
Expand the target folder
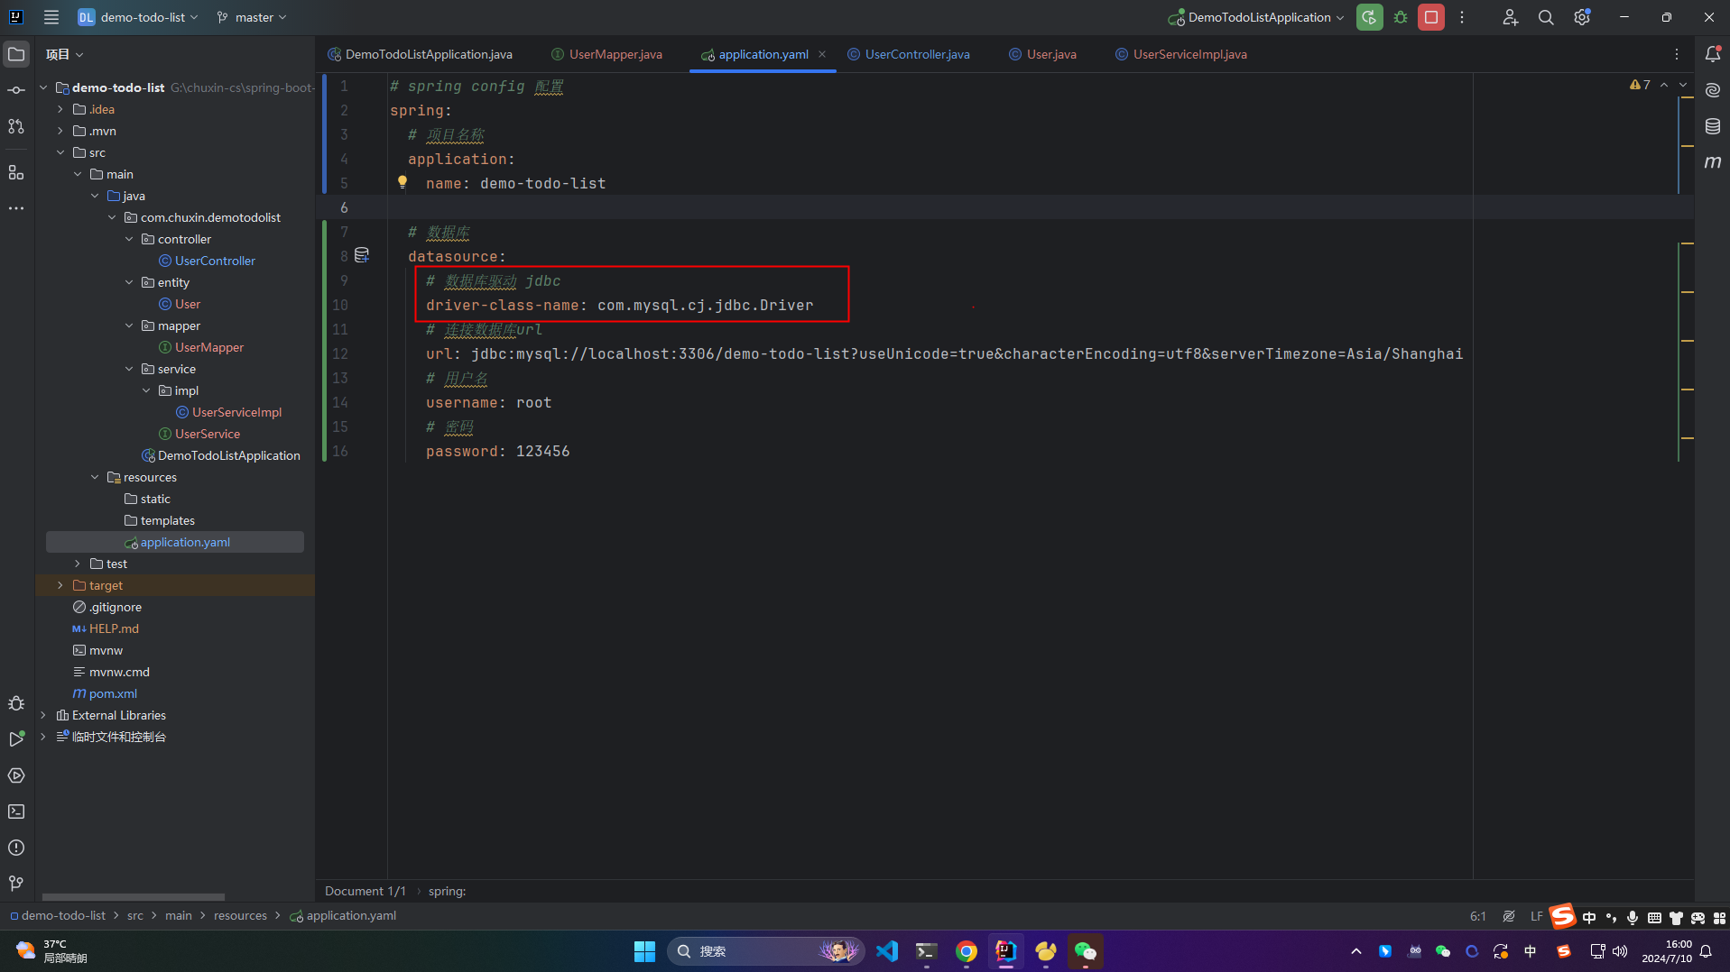tap(60, 585)
